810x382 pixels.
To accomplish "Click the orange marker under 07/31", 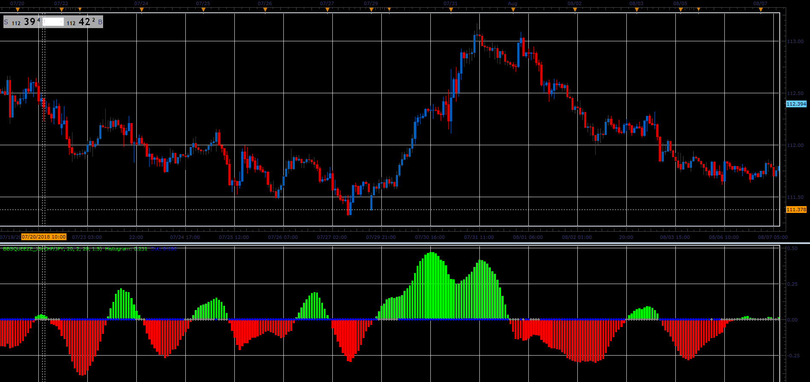I will [x=451, y=9].
